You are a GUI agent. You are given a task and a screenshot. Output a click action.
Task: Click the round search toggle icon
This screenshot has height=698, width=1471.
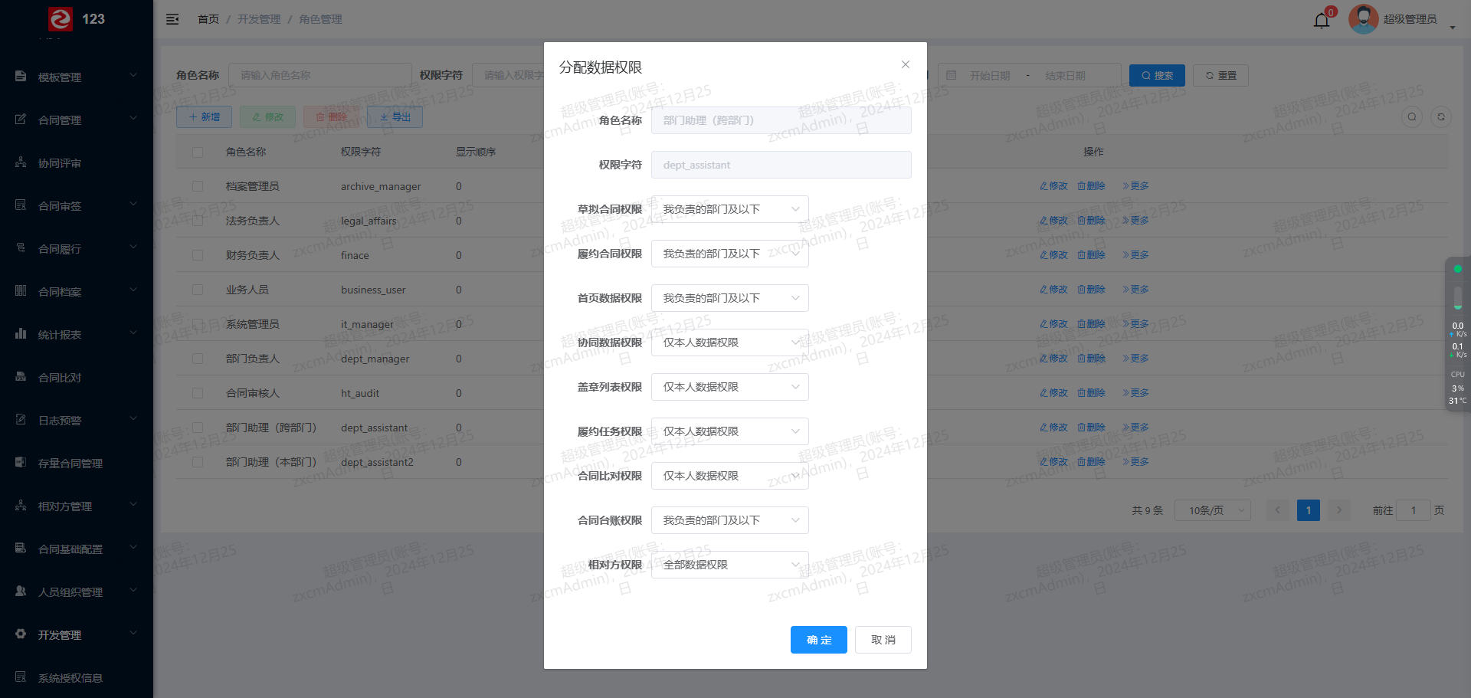point(1412,117)
